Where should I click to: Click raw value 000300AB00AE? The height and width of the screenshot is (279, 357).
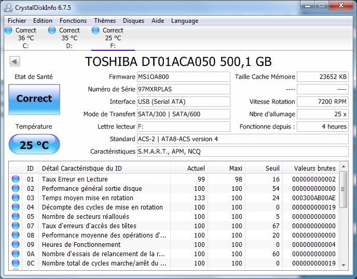(x=314, y=198)
